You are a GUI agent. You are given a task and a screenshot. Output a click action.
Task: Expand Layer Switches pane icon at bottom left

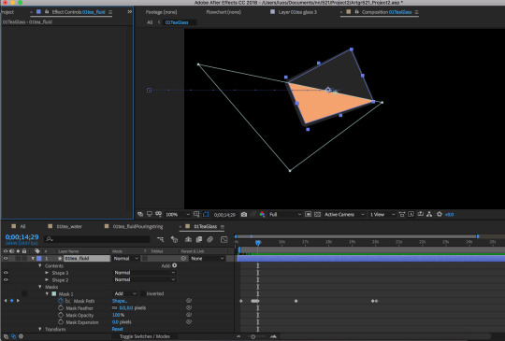click(7, 336)
